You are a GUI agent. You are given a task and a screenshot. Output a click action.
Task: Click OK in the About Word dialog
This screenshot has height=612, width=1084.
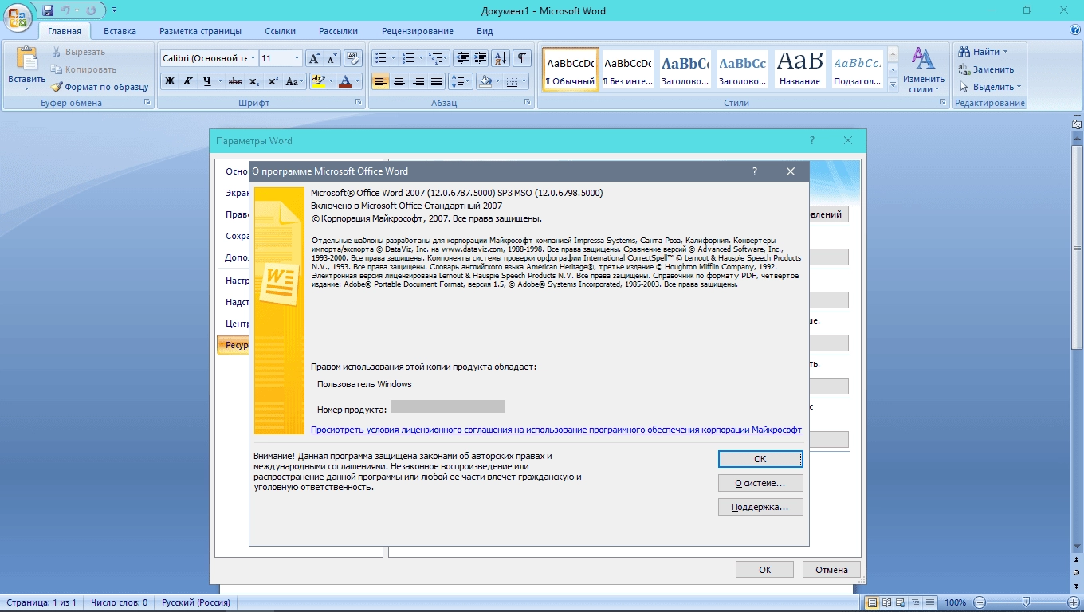tap(760, 459)
